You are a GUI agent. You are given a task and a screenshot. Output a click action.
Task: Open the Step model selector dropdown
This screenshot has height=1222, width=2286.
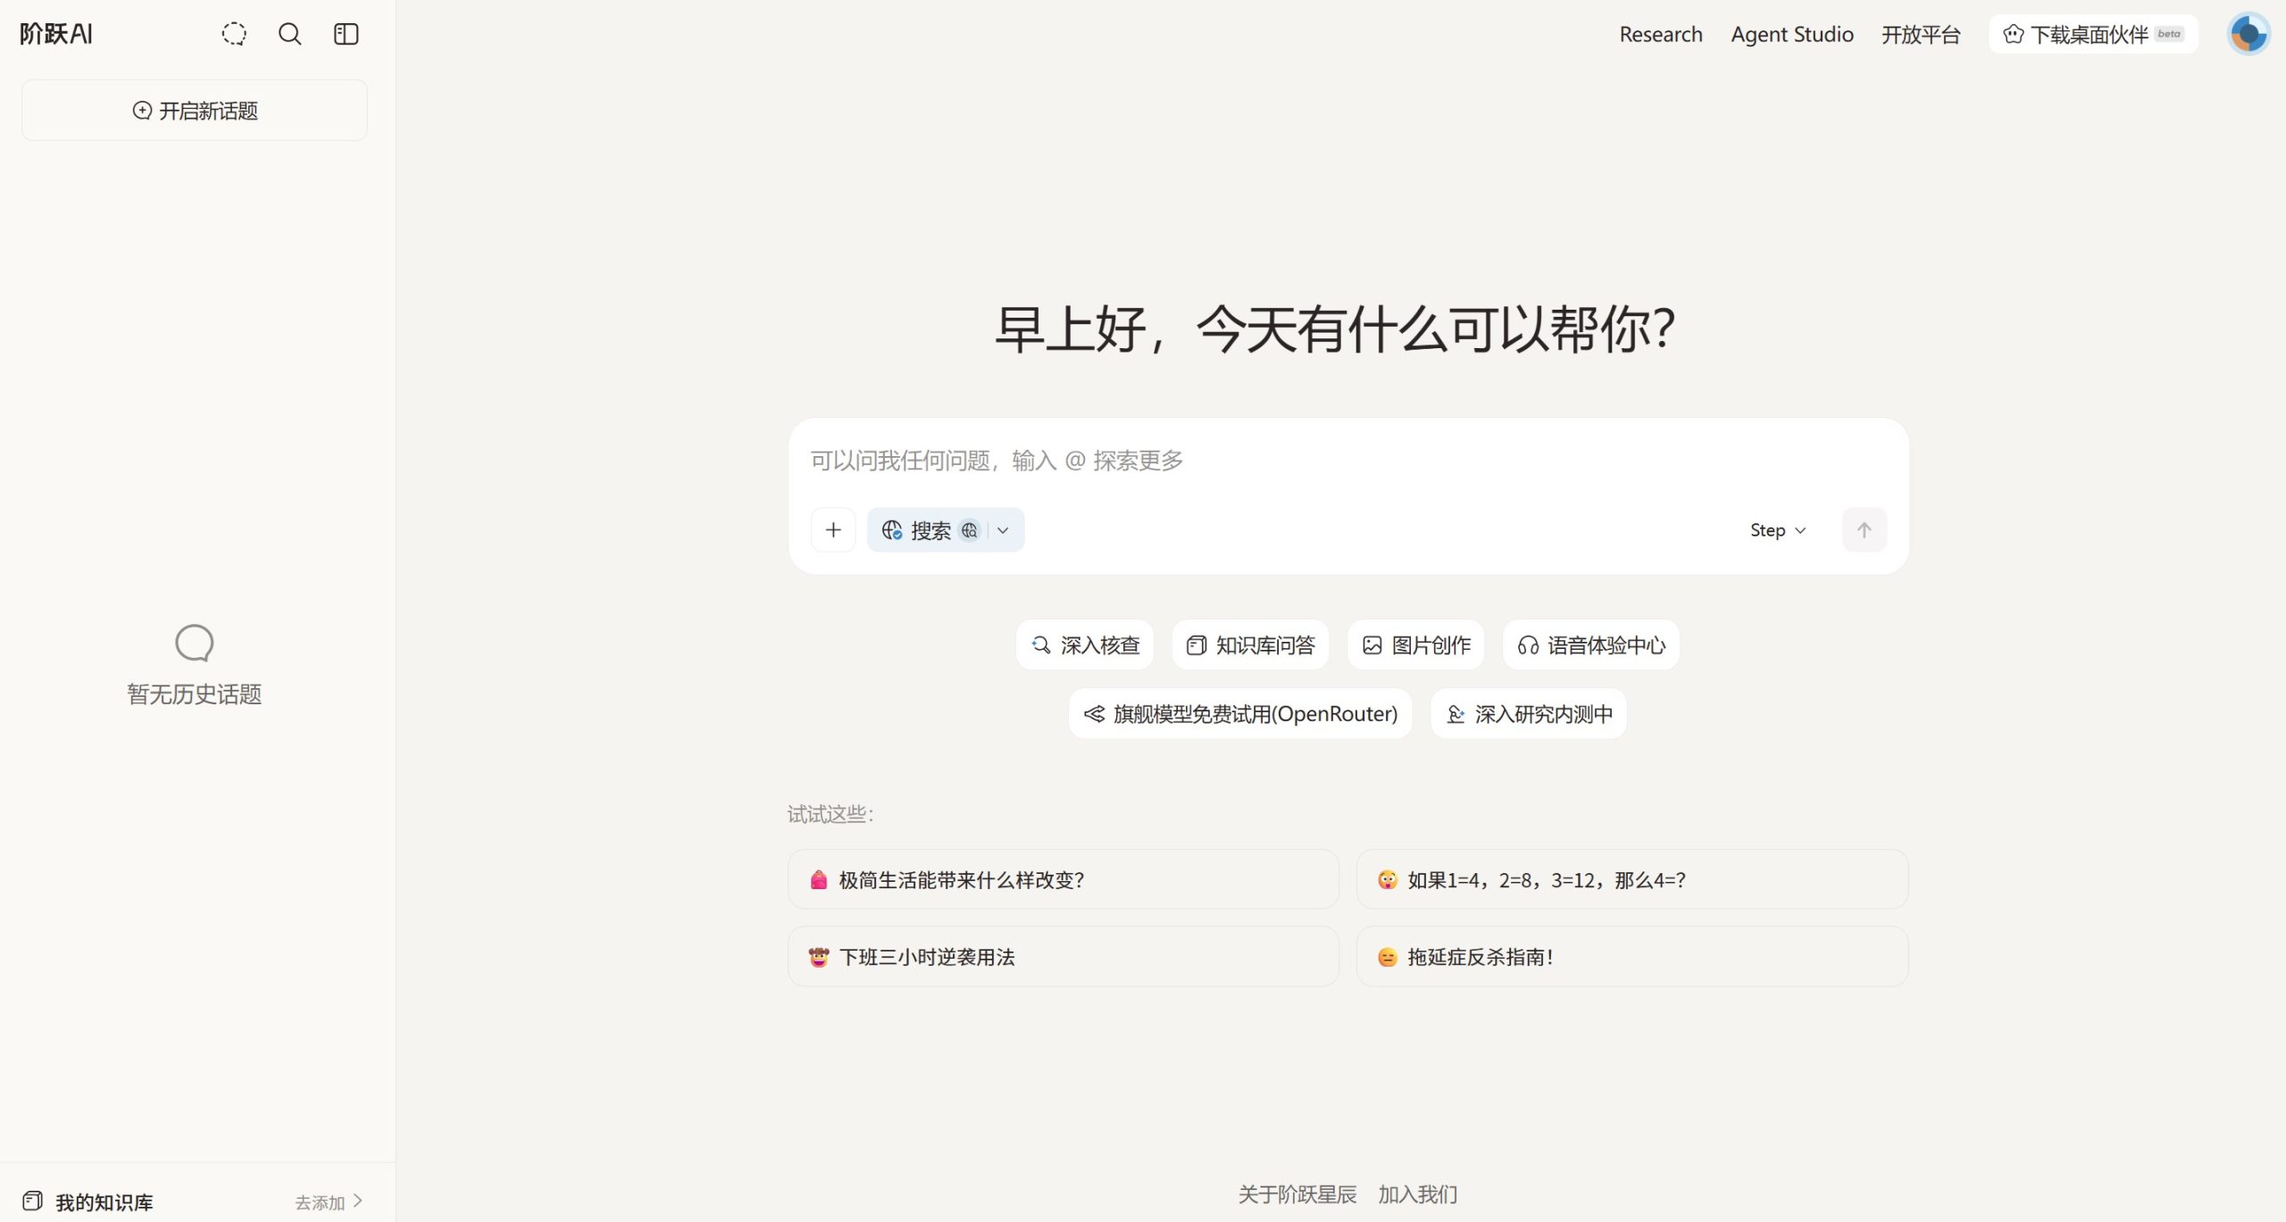(1776, 529)
